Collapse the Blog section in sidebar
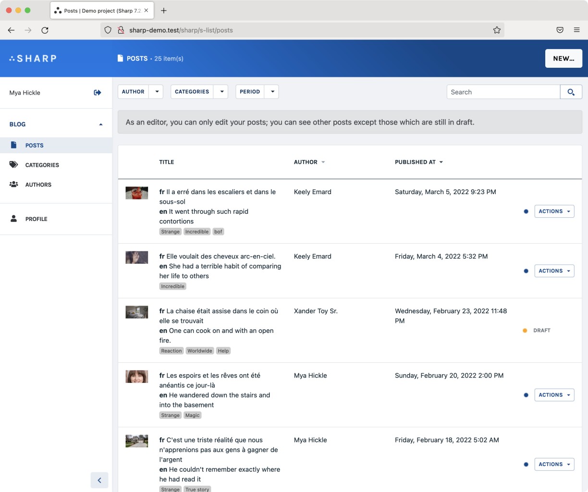The image size is (588, 492). click(x=100, y=124)
